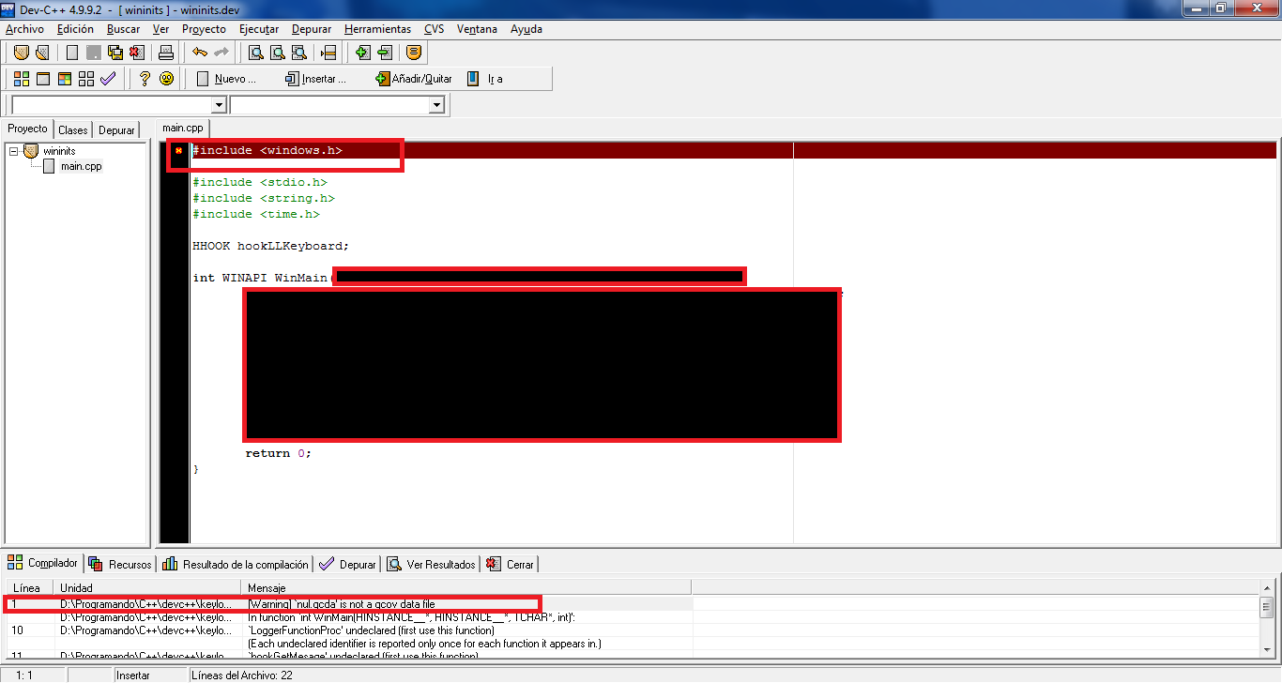Click the Línea column header

pyautogui.click(x=29, y=588)
